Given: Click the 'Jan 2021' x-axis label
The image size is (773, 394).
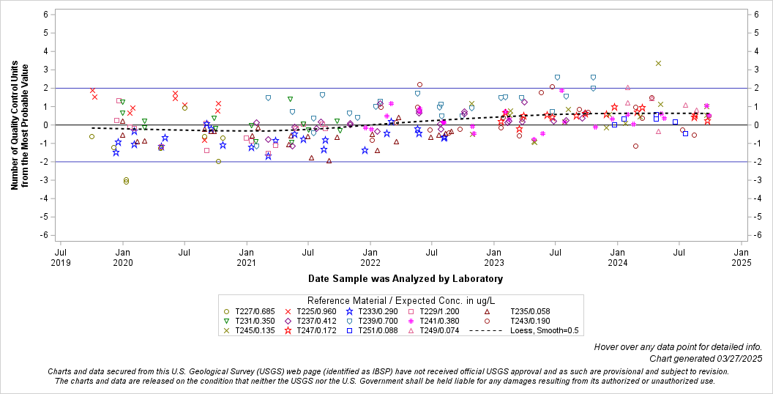Looking at the screenshot, I should click(x=247, y=258).
